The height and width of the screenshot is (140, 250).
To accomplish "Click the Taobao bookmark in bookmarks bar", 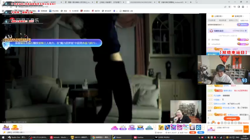I will click(64, 11).
